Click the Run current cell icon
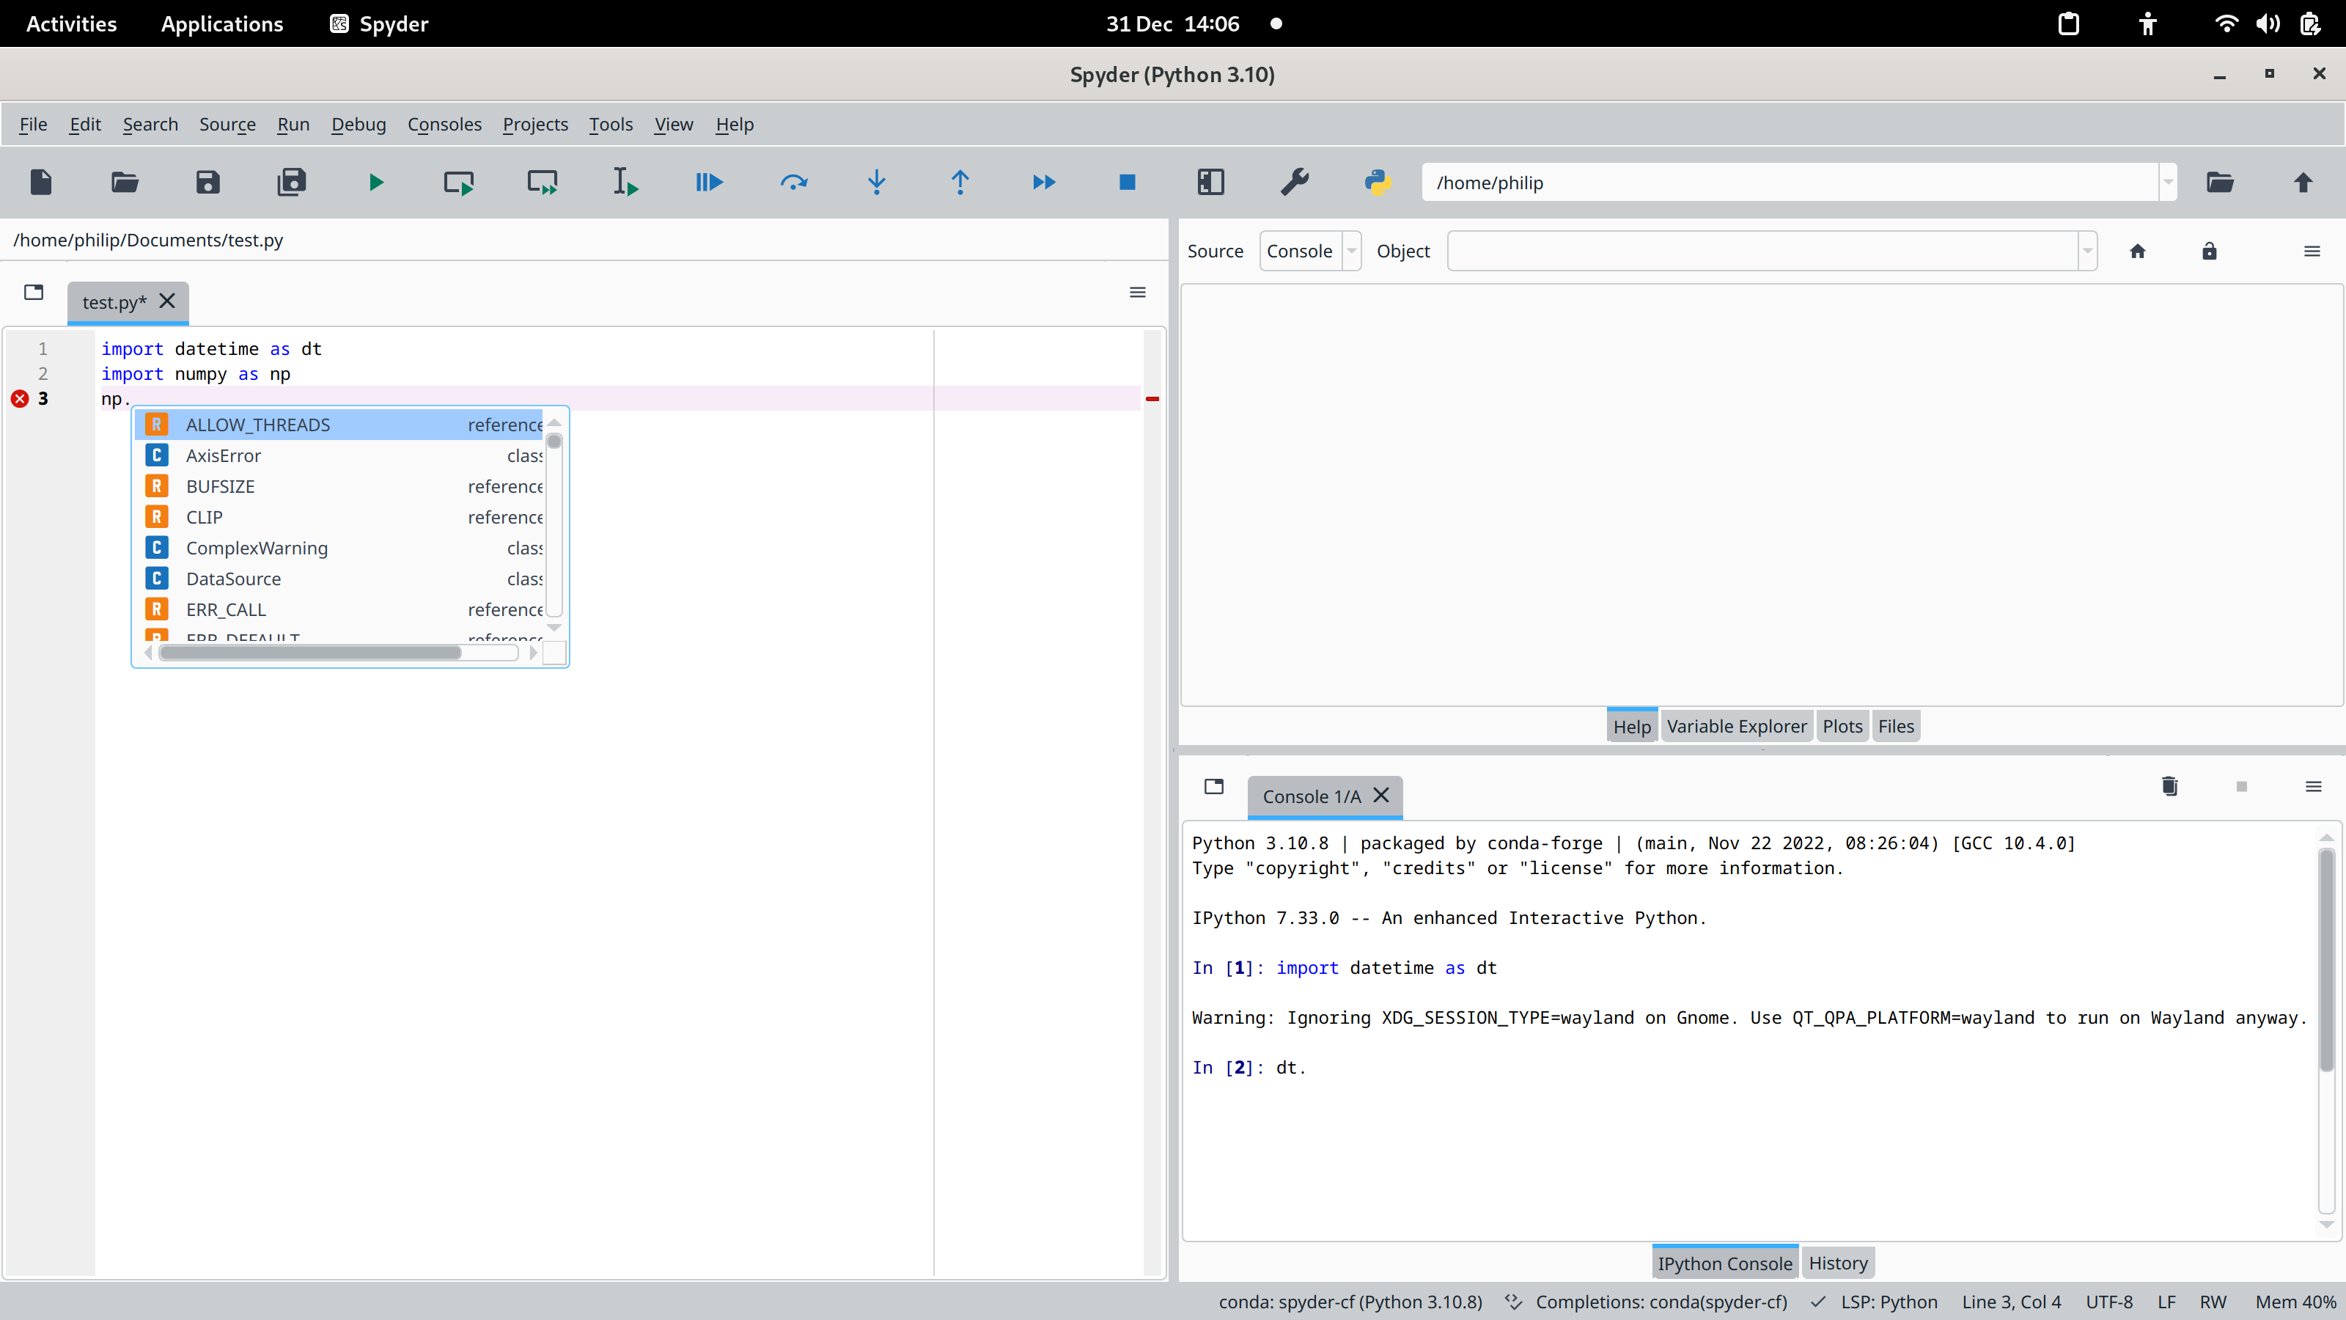Image resolution: width=2346 pixels, height=1320 pixels. click(x=458, y=182)
